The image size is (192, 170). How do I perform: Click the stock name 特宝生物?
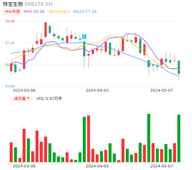pos(13,4)
